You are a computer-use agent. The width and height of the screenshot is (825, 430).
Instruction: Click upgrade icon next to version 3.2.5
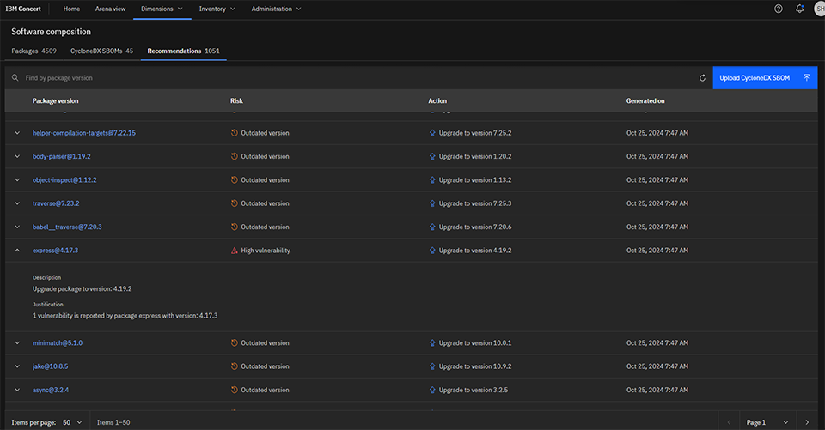point(432,390)
